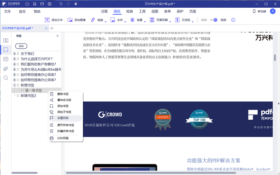The image size is (280, 175).
Task: Click the 背景 background icon
Action: click(132, 20)
